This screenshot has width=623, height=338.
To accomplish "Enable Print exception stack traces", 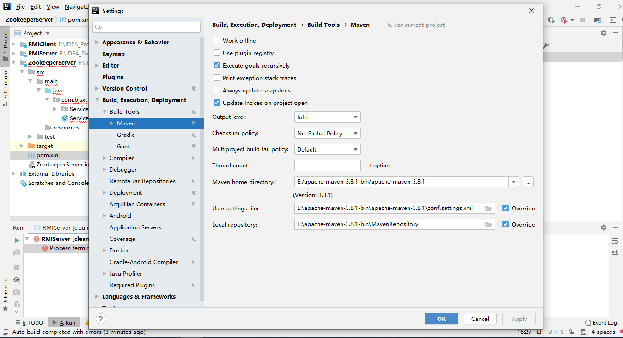I will (217, 78).
